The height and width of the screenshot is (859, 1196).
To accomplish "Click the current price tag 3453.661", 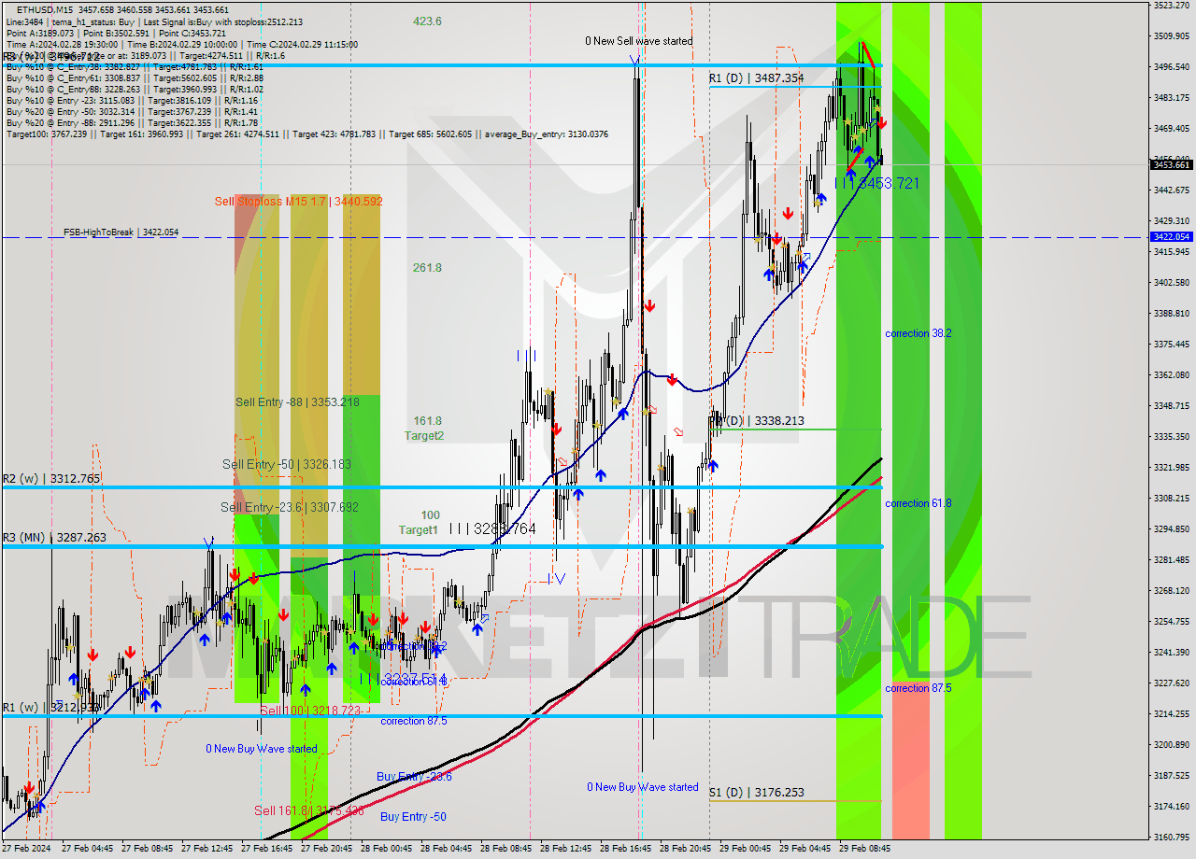I will (x=1171, y=165).
